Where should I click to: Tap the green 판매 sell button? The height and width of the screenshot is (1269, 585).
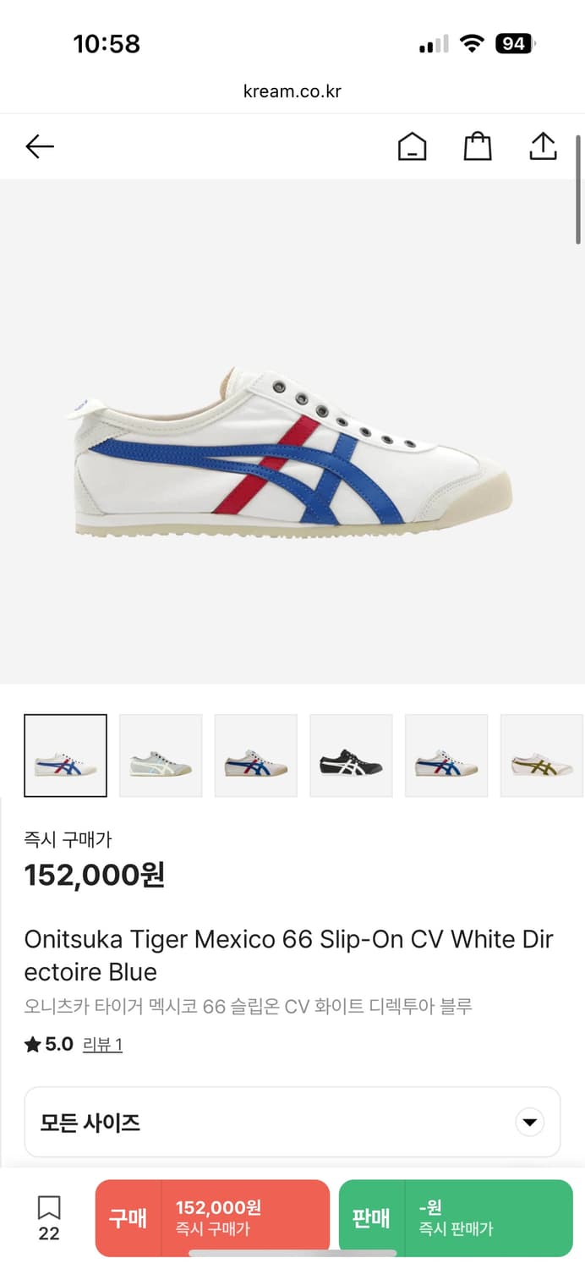tap(456, 1218)
